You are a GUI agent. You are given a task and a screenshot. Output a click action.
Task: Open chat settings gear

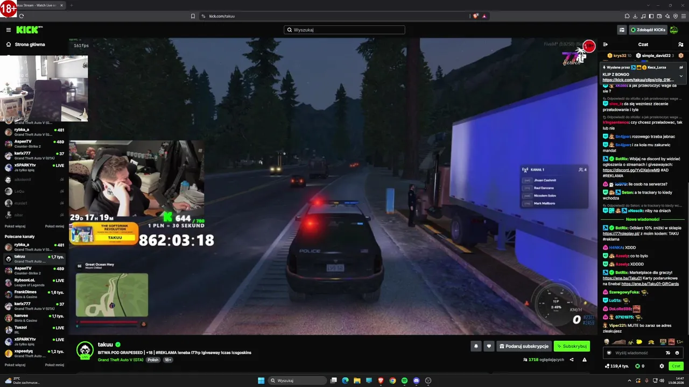pos(662,366)
